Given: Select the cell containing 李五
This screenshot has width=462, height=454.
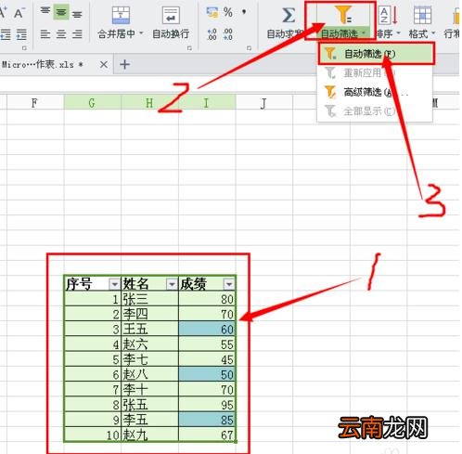Looking at the screenshot, I should coord(149,420).
